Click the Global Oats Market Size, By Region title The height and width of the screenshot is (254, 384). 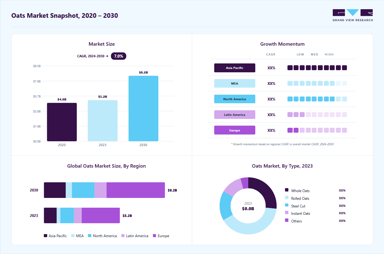106,166
